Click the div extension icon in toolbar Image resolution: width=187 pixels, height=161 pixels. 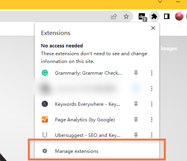pyautogui.click(x=143, y=17)
